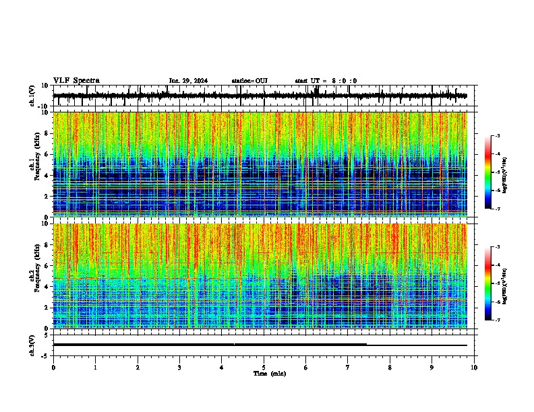Click inside the ch.2 spectrogram panel
The width and height of the screenshot is (534, 412).
pyautogui.click(x=260, y=276)
